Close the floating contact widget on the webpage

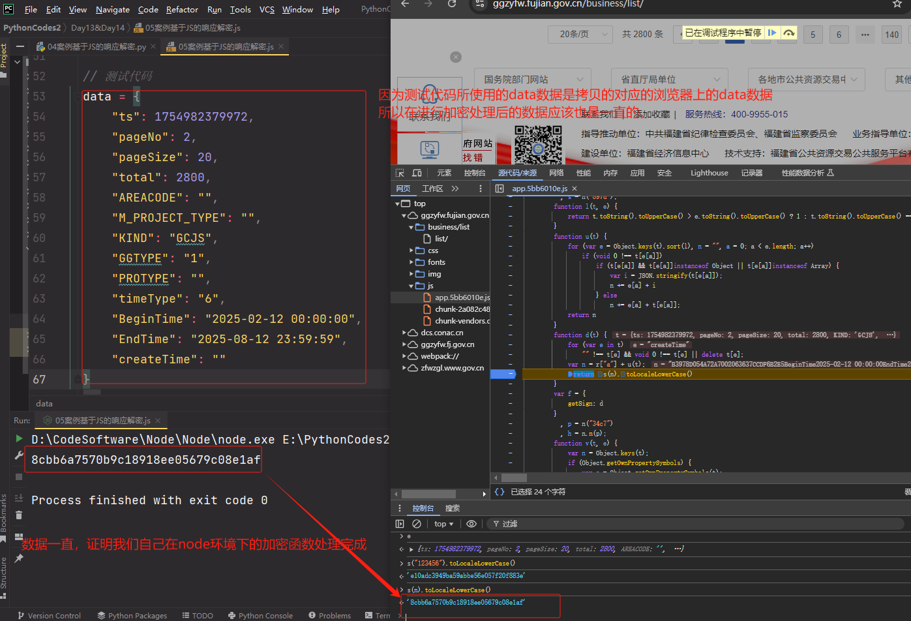point(456,57)
